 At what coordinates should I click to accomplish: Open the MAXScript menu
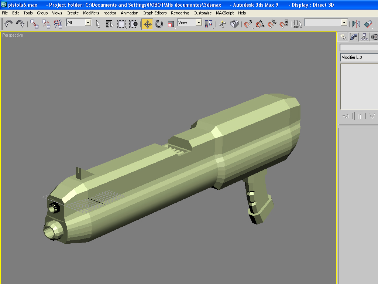click(225, 13)
